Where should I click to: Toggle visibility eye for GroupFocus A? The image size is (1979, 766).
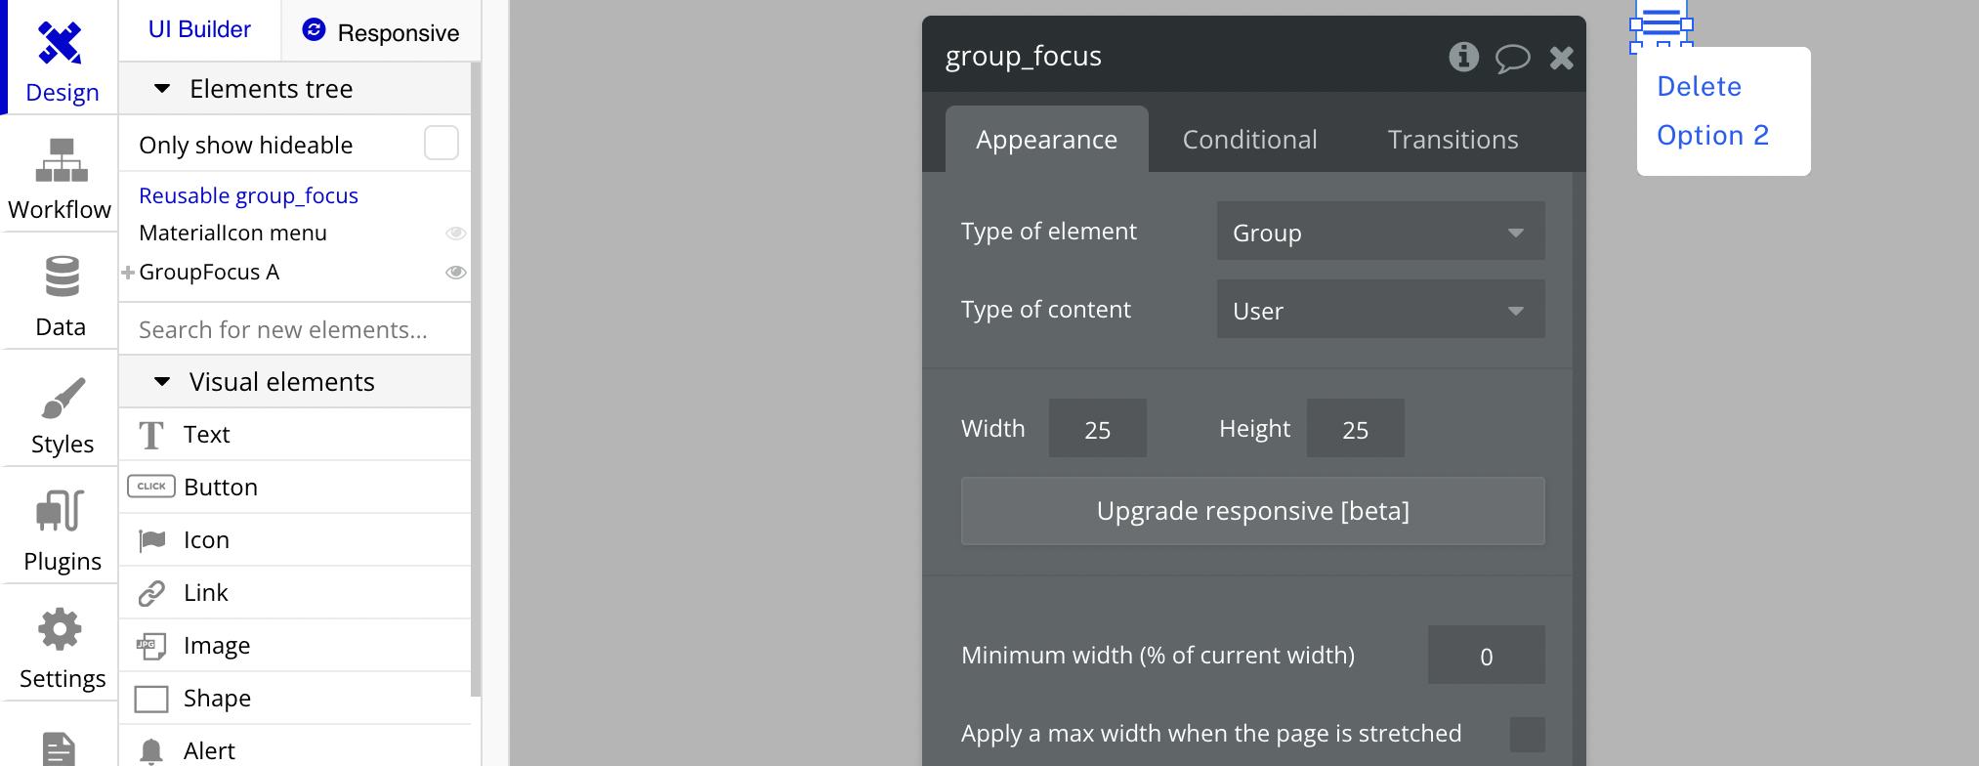click(x=455, y=273)
